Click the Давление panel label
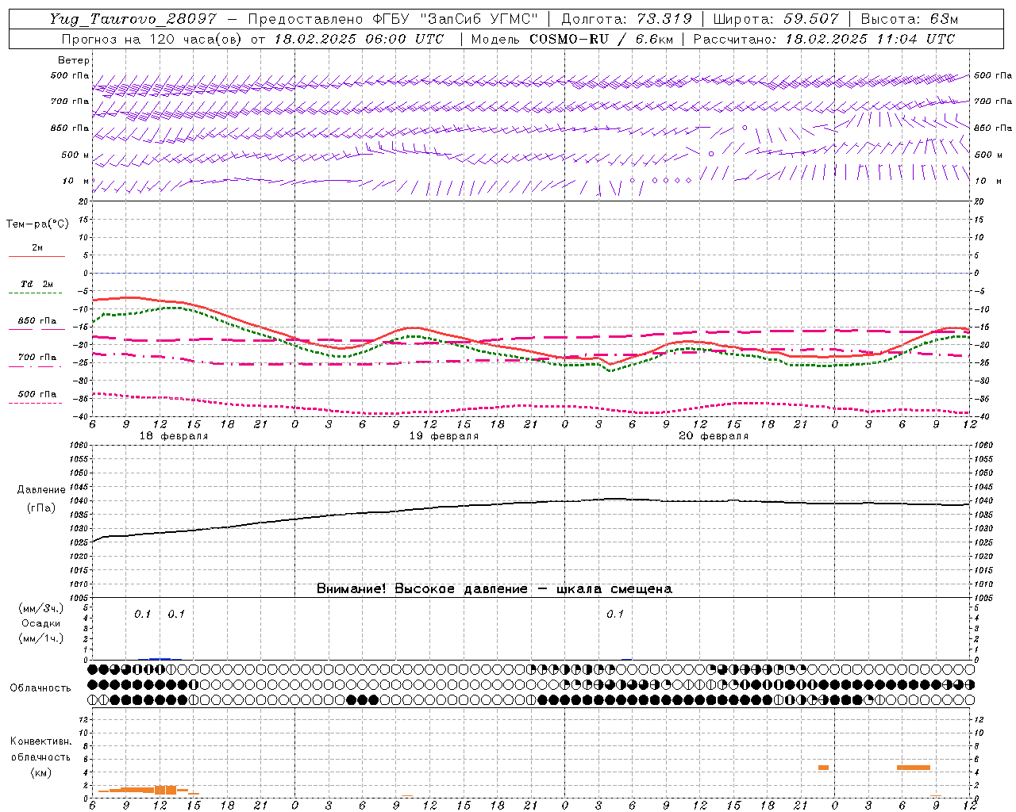Image resolution: width=1016 pixels, height=812 pixels. 41,490
